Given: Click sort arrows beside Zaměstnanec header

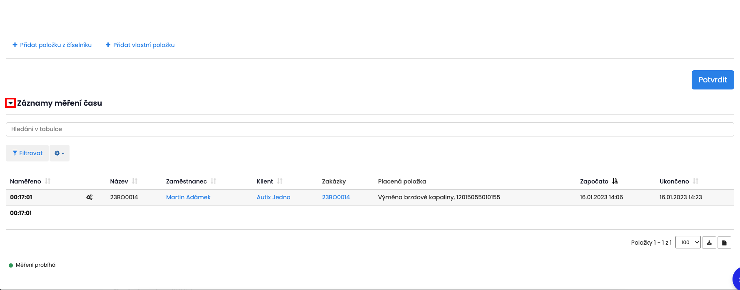Looking at the screenshot, I should coord(214,181).
